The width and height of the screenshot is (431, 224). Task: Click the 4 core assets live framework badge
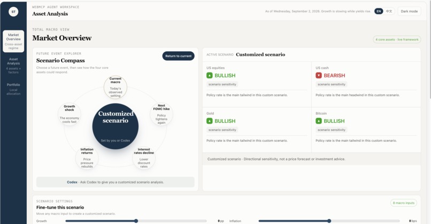coord(397,39)
